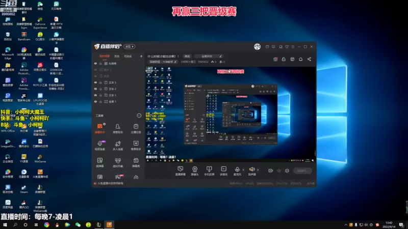
Task: Hide the 全屏 1 source layer
Action: (95, 101)
